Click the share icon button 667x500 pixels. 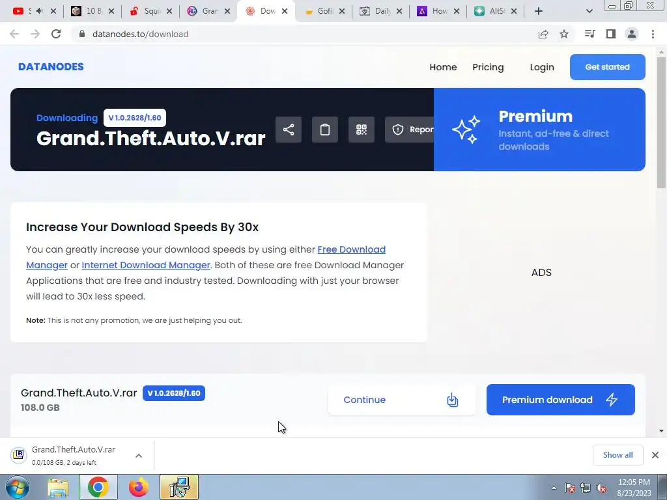point(289,130)
